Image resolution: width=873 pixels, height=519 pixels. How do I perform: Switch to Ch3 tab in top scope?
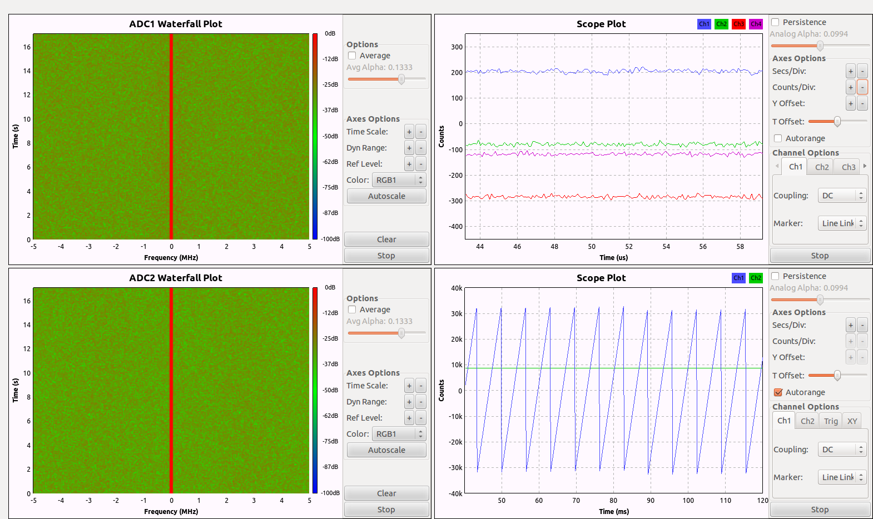tap(848, 167)
